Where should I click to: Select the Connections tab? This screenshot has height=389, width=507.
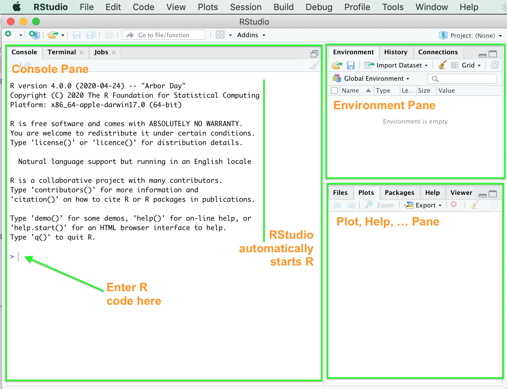tap(438, 52)
